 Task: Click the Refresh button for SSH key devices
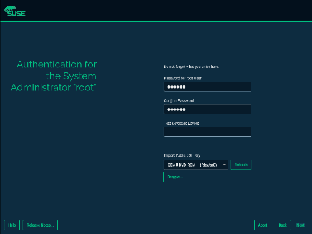pyautogui.click(x=241, y=165)
